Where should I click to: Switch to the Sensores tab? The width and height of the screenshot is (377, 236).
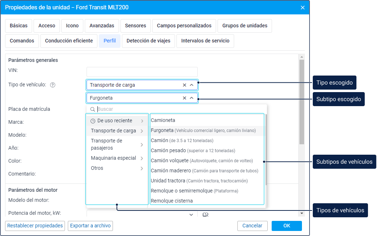coord(135,26)
